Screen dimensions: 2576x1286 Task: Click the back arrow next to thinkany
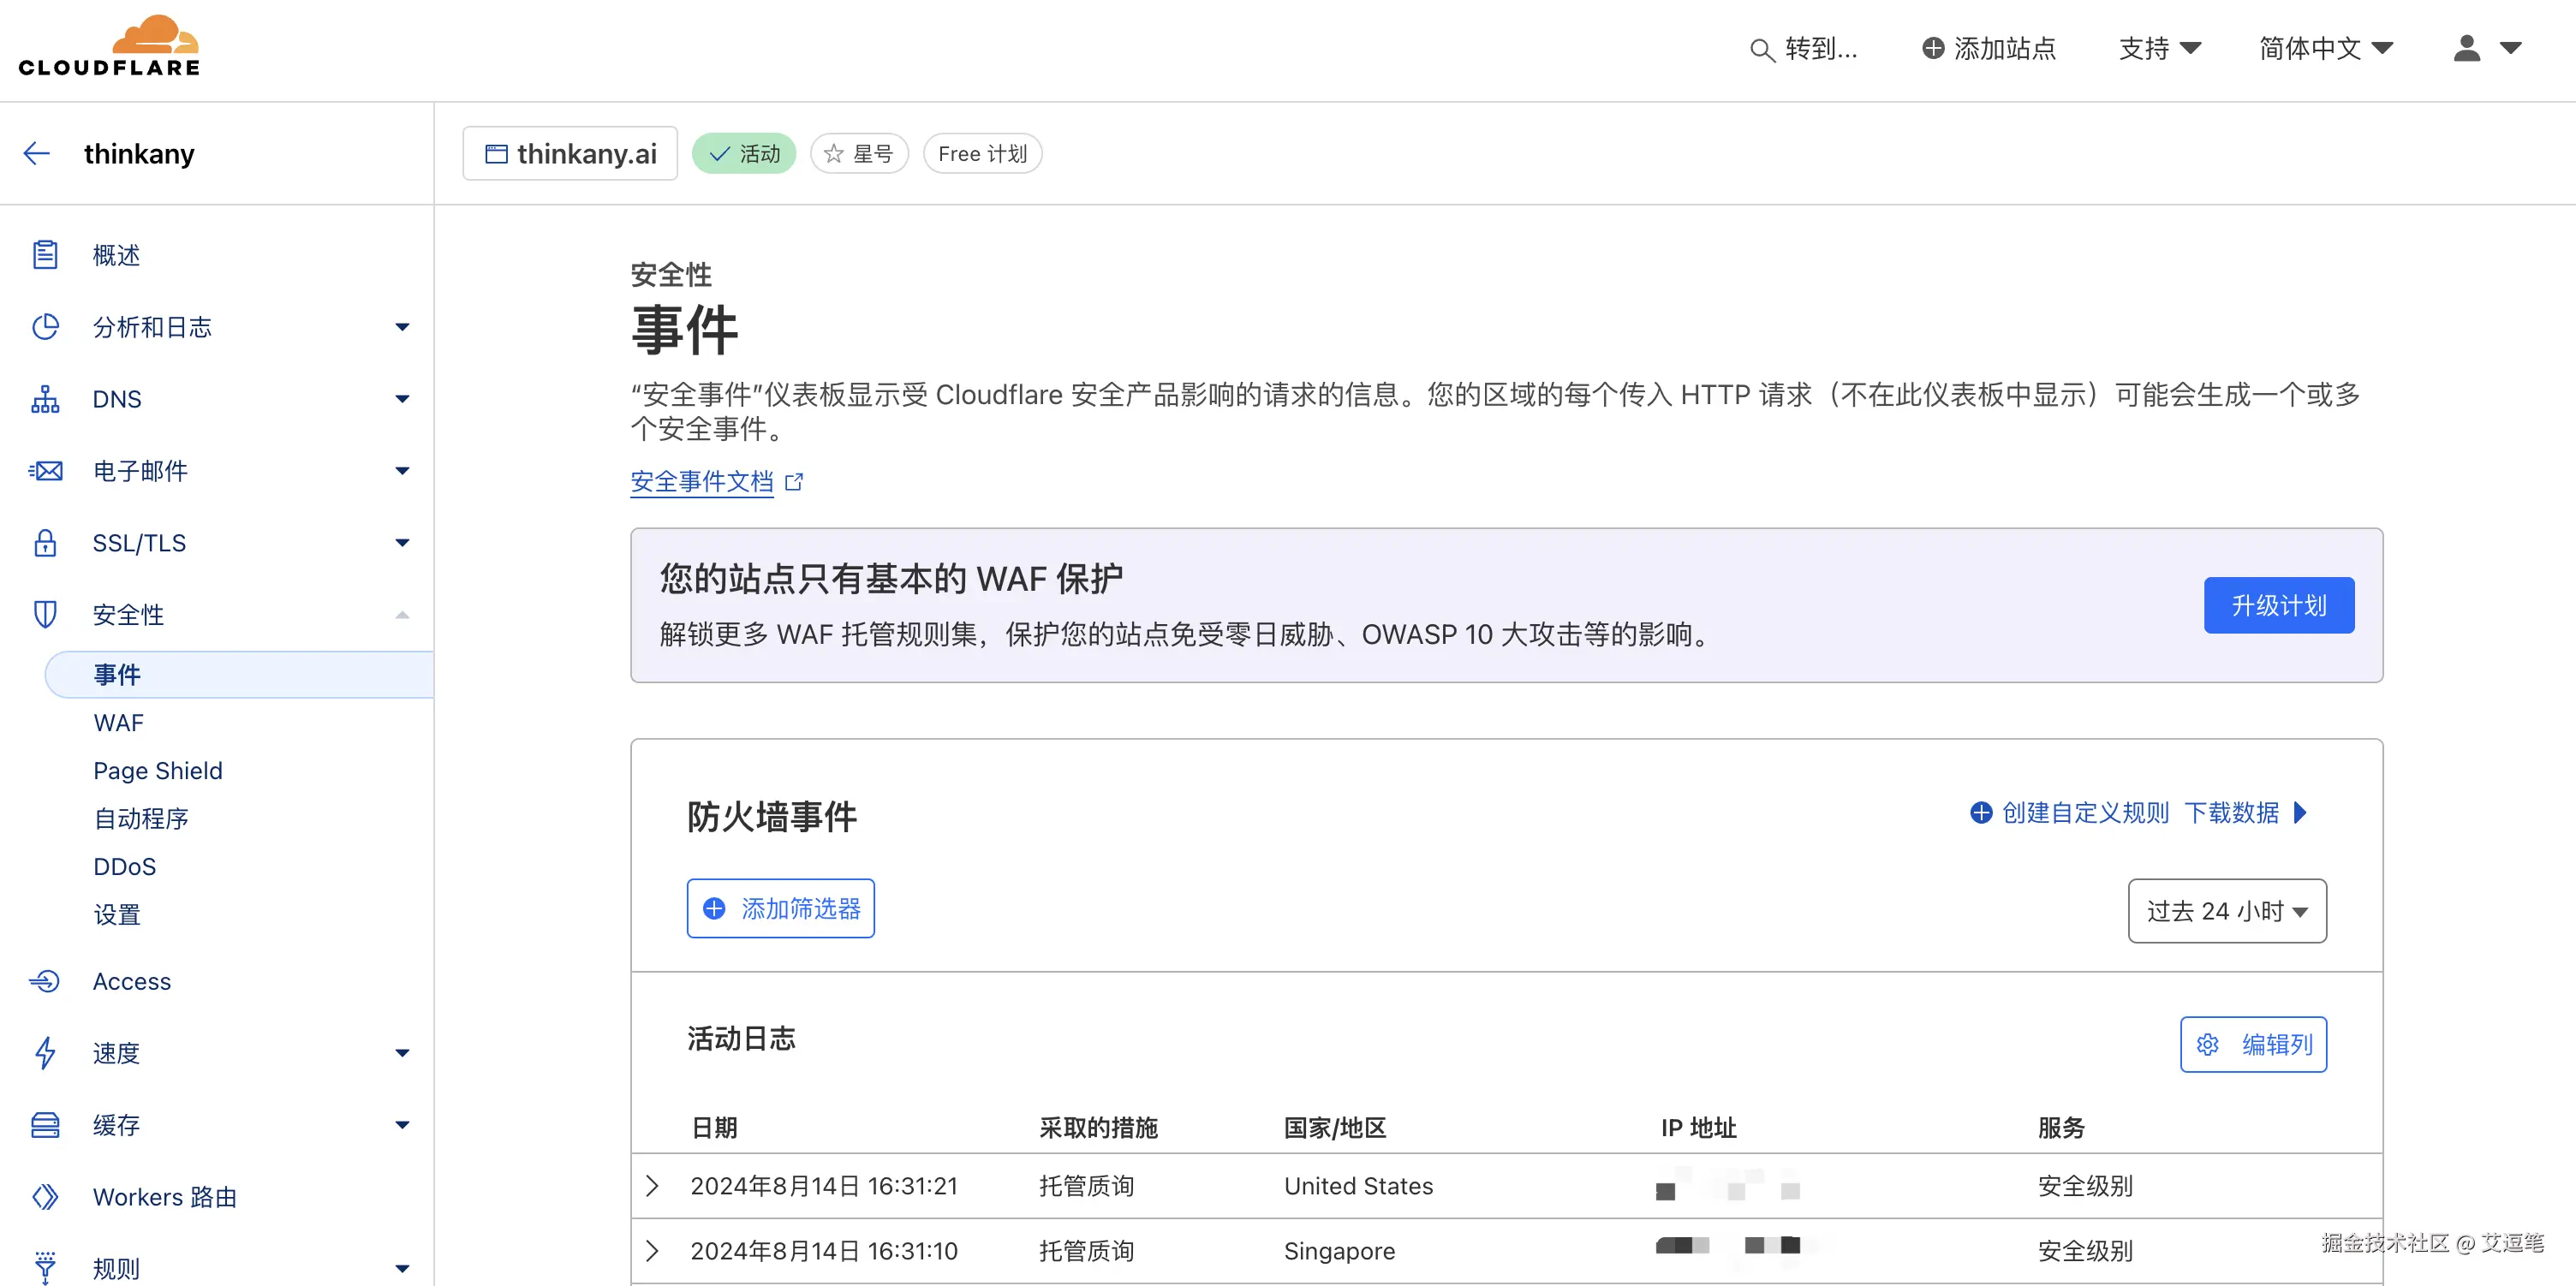[37, 153]
